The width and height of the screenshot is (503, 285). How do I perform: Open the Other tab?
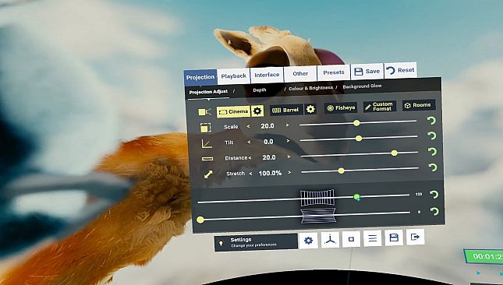[300, 74]
